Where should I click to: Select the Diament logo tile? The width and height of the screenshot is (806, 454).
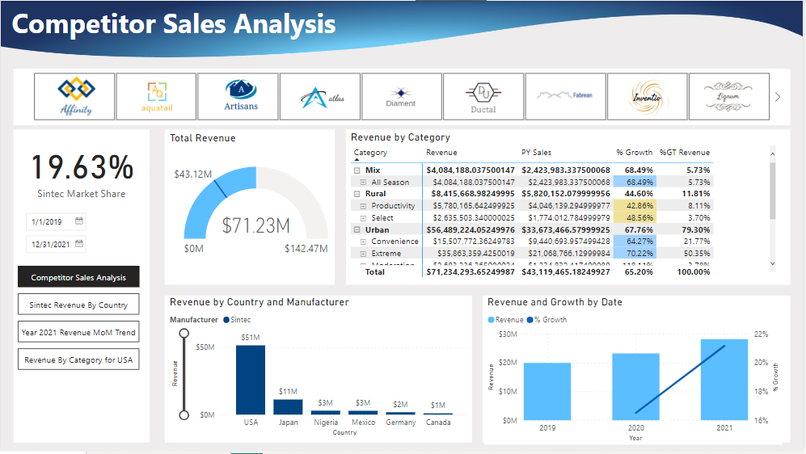[402, 96]
